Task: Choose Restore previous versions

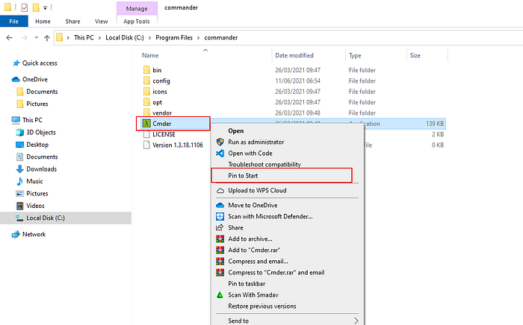Action: point(262,306)
